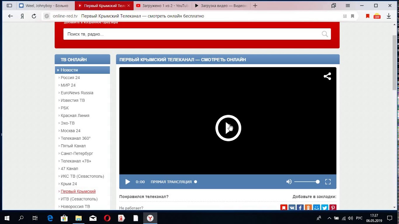Toggle the side panel icon in the tab bar

(9, 6)
